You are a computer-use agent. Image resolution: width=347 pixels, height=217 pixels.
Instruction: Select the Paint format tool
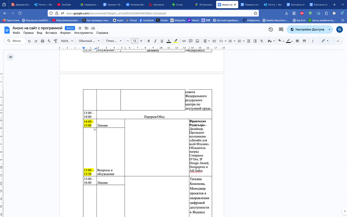56,41
